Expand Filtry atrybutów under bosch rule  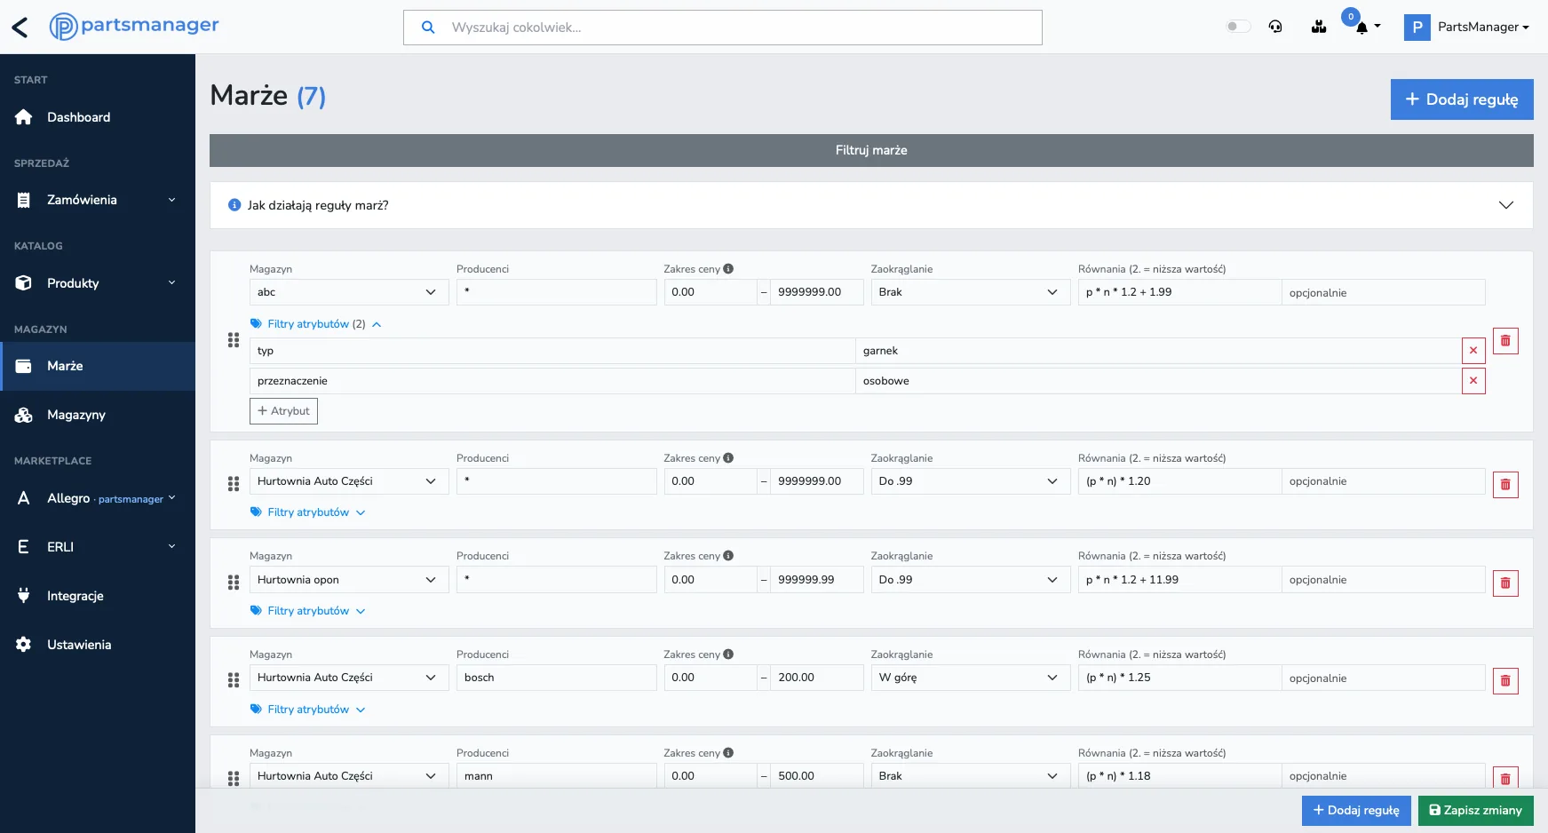[x=308, y=710]
